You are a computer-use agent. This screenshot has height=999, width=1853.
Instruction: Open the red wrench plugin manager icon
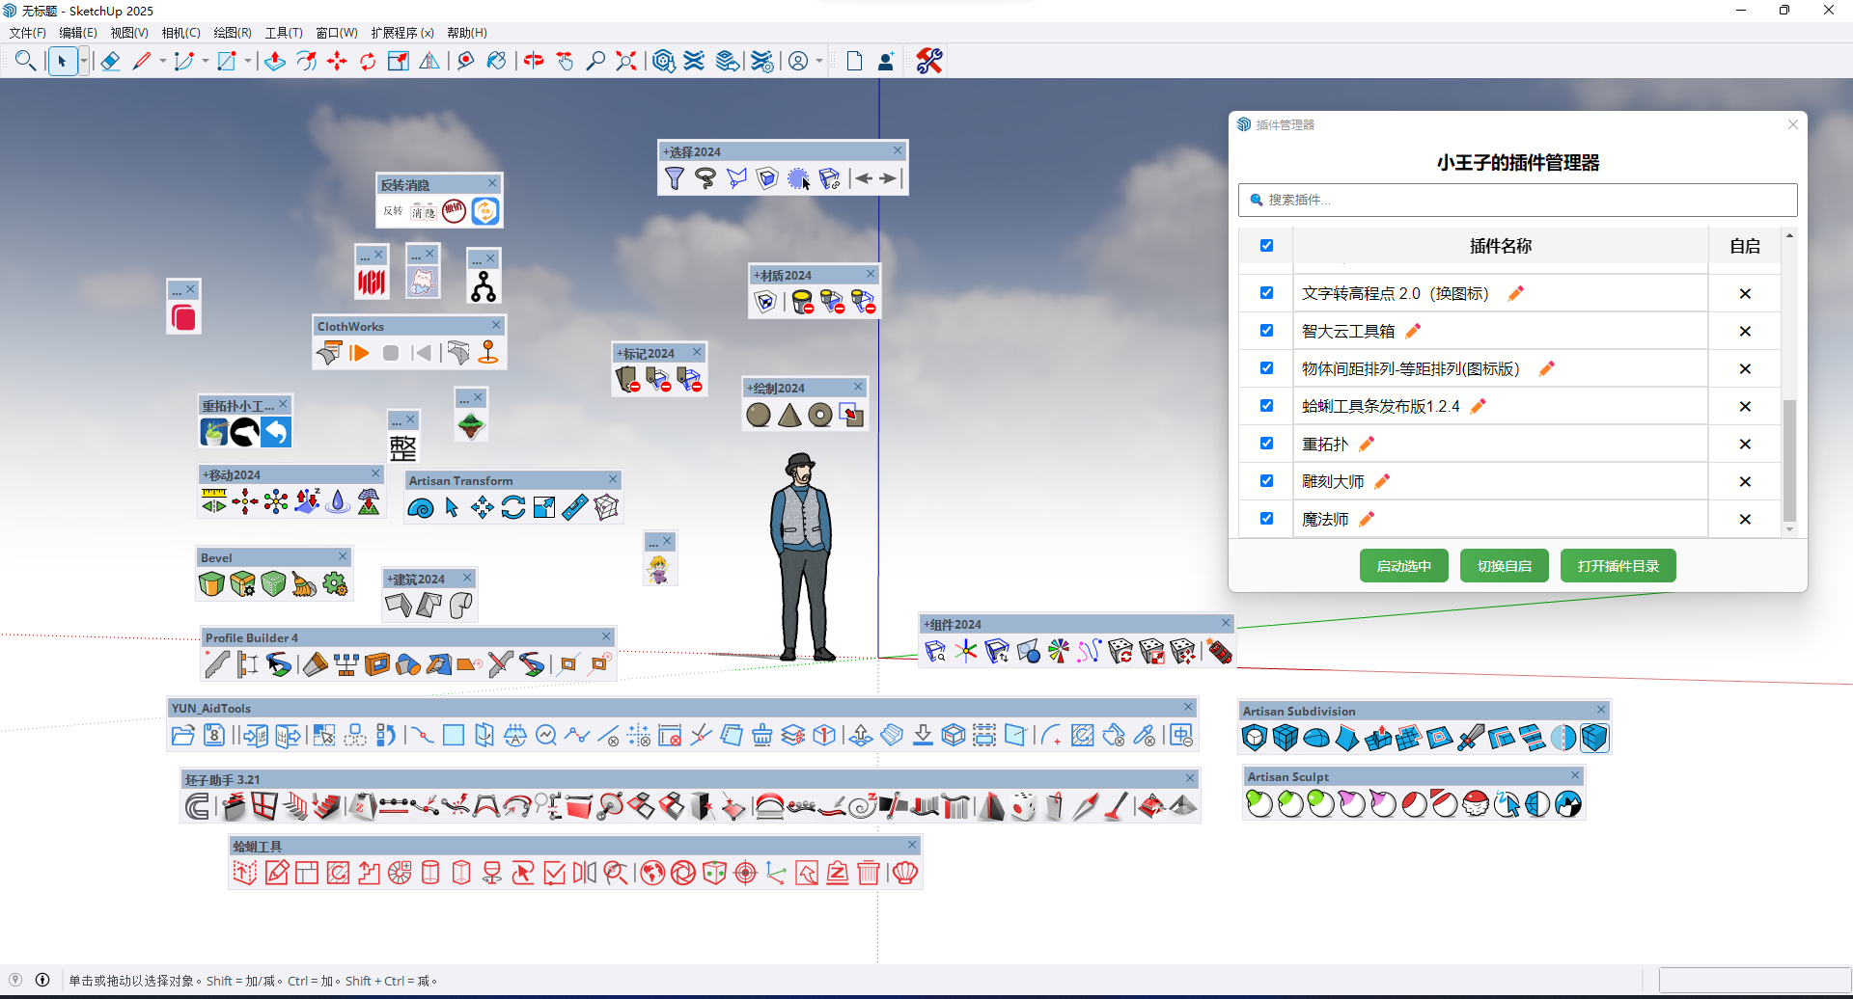(x=929, y=62)
